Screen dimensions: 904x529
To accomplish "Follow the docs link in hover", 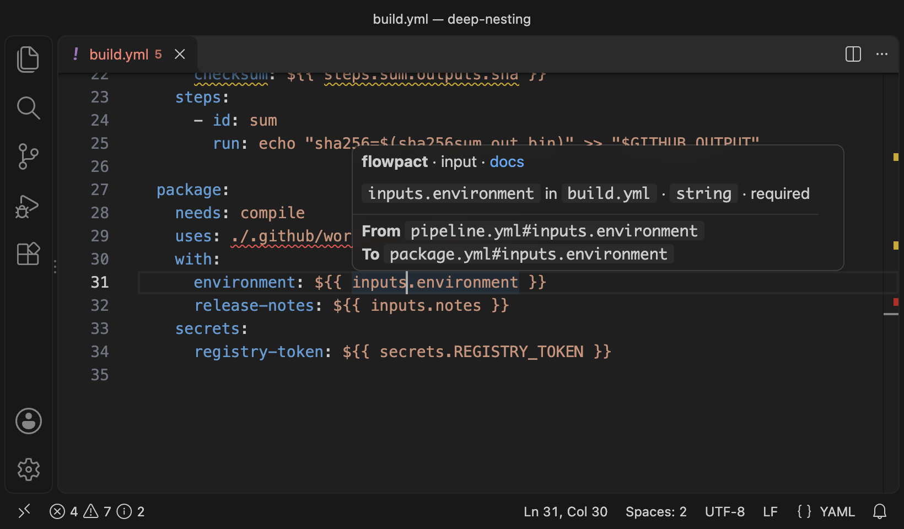I will click(x=507, y=161).
